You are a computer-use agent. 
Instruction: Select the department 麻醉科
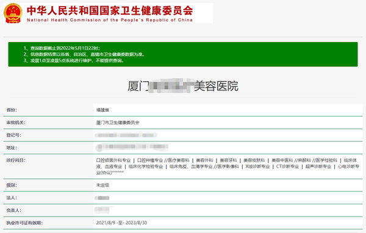[304, 160]
